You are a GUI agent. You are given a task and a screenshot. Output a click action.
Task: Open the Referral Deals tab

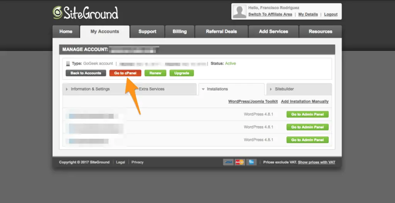(221, 32)
